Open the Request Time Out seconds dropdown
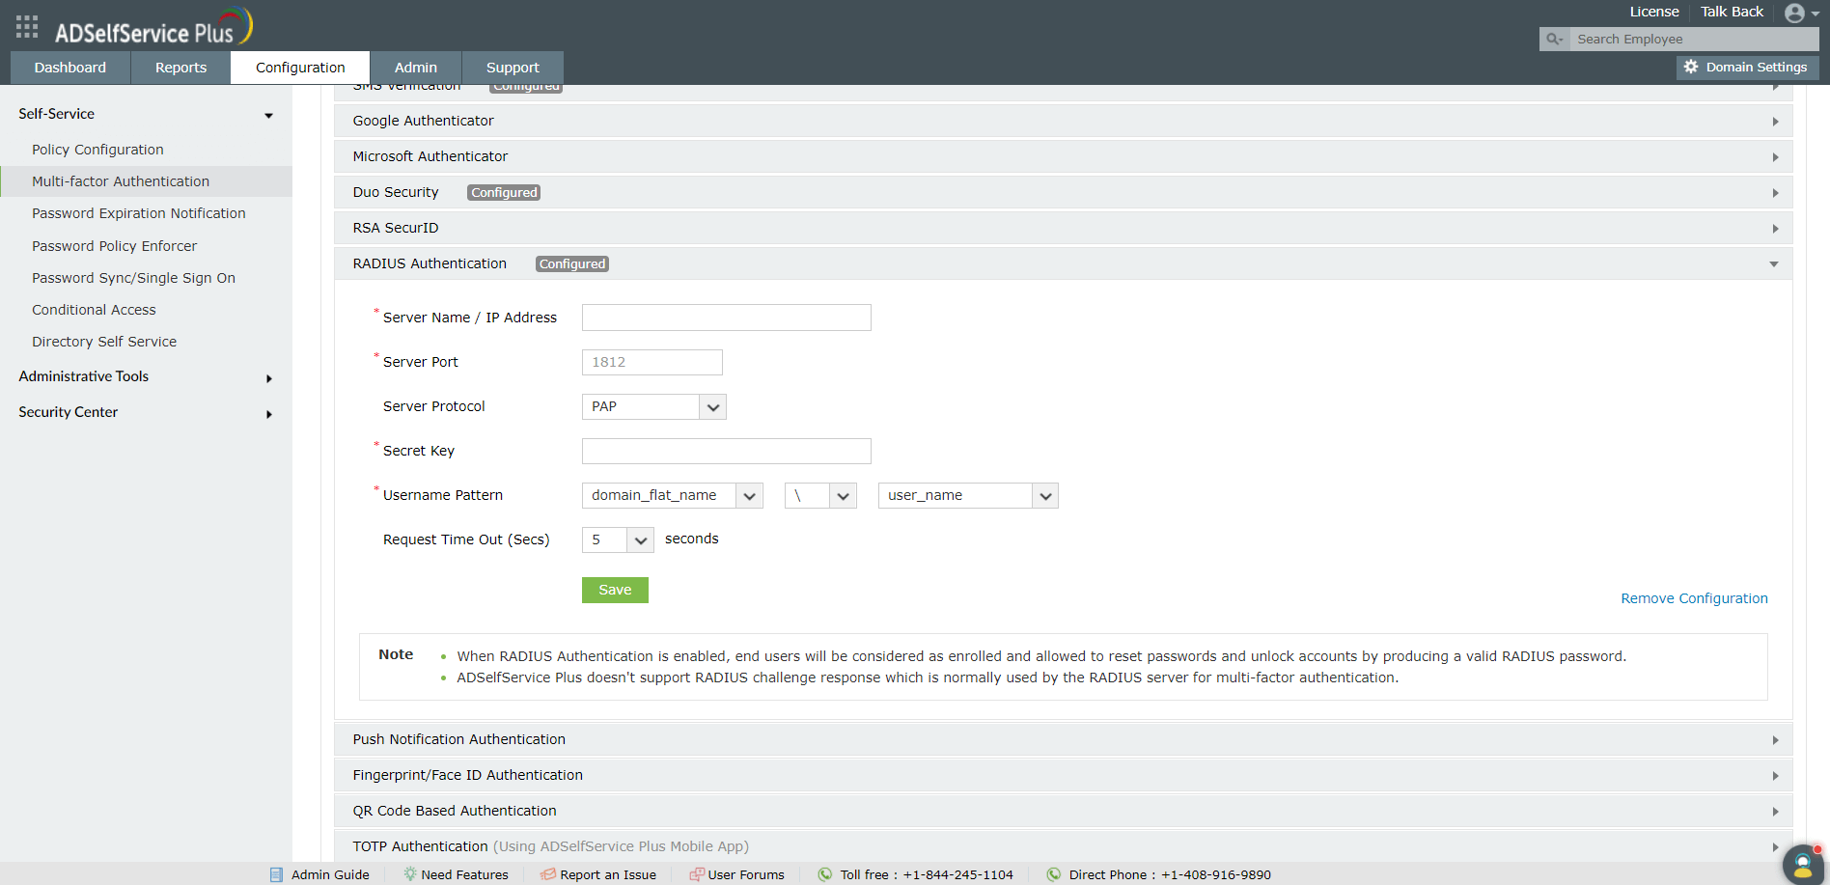 [x=618, y=539]
